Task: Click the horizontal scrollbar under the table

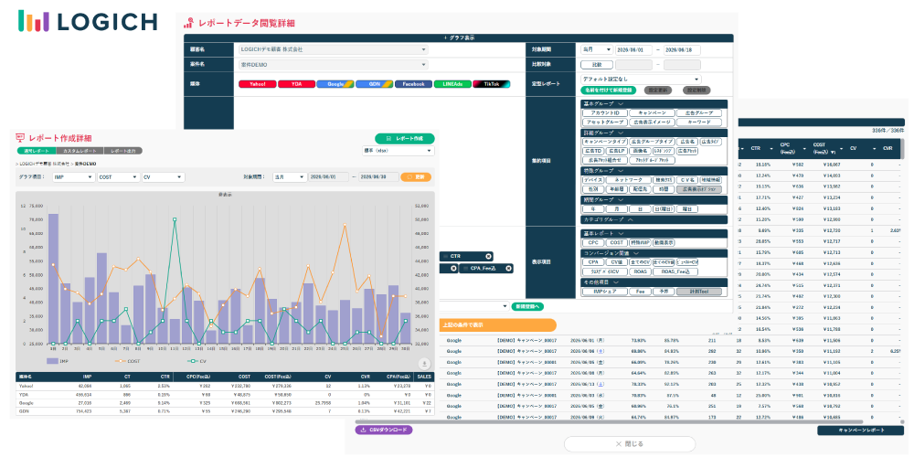Action: pos(609,421)
